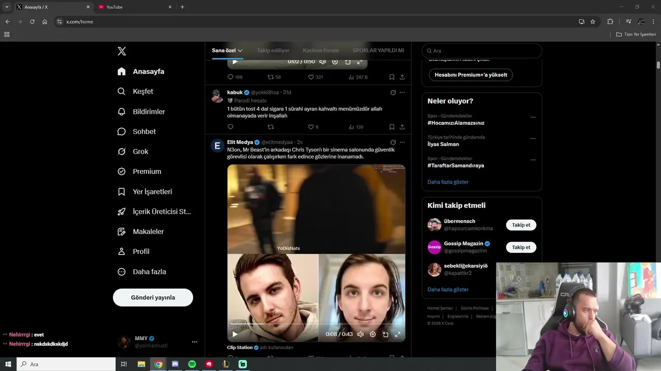Play the Elit Medya video
661x371 pixels.
click(235, 334)
